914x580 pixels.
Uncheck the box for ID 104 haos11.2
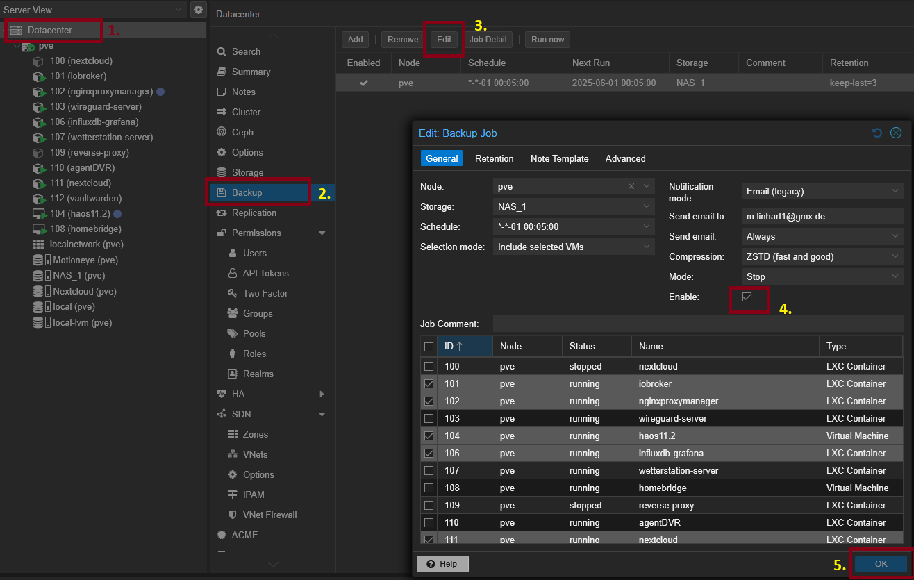[429, 436]
